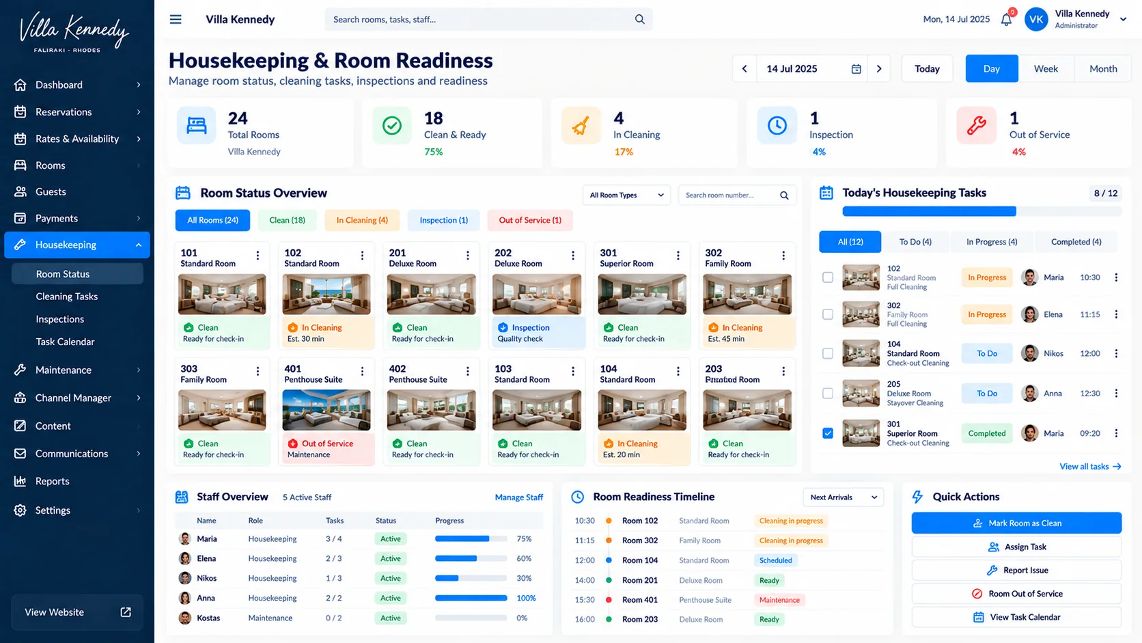1142x643 pixels.
Task: Open Cleaning Tasks in sidebar submenu
Action: [67, 297]
